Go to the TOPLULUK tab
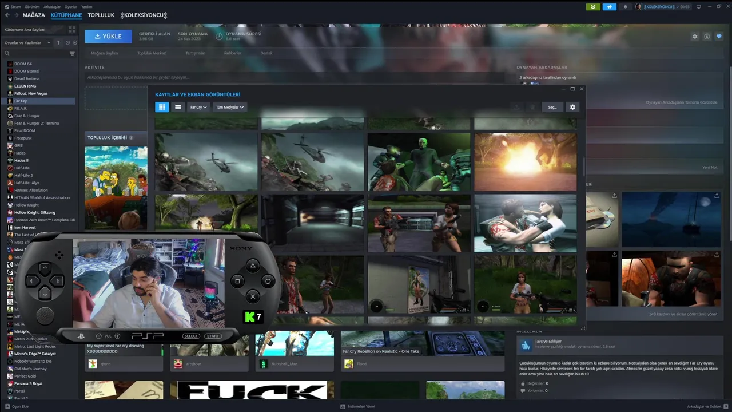This screenshot has width=732, height=412. pos(101,15)
